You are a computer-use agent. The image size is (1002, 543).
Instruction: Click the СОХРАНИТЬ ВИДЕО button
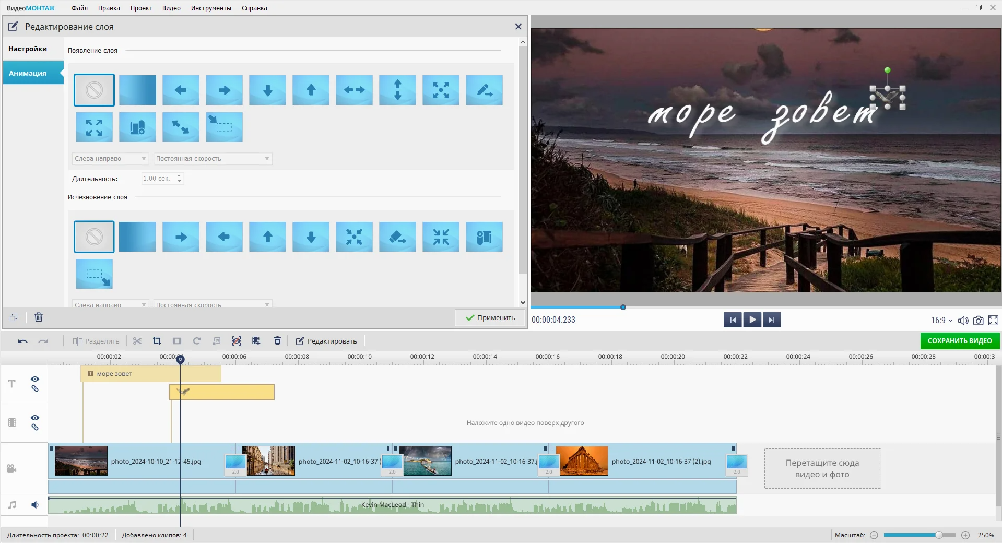click(x=959, y=341)
